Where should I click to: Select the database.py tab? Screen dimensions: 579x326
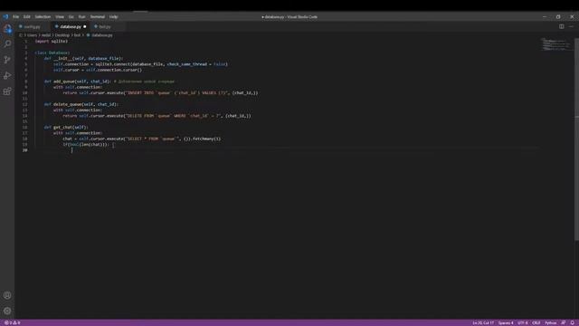tap(71, 26)
